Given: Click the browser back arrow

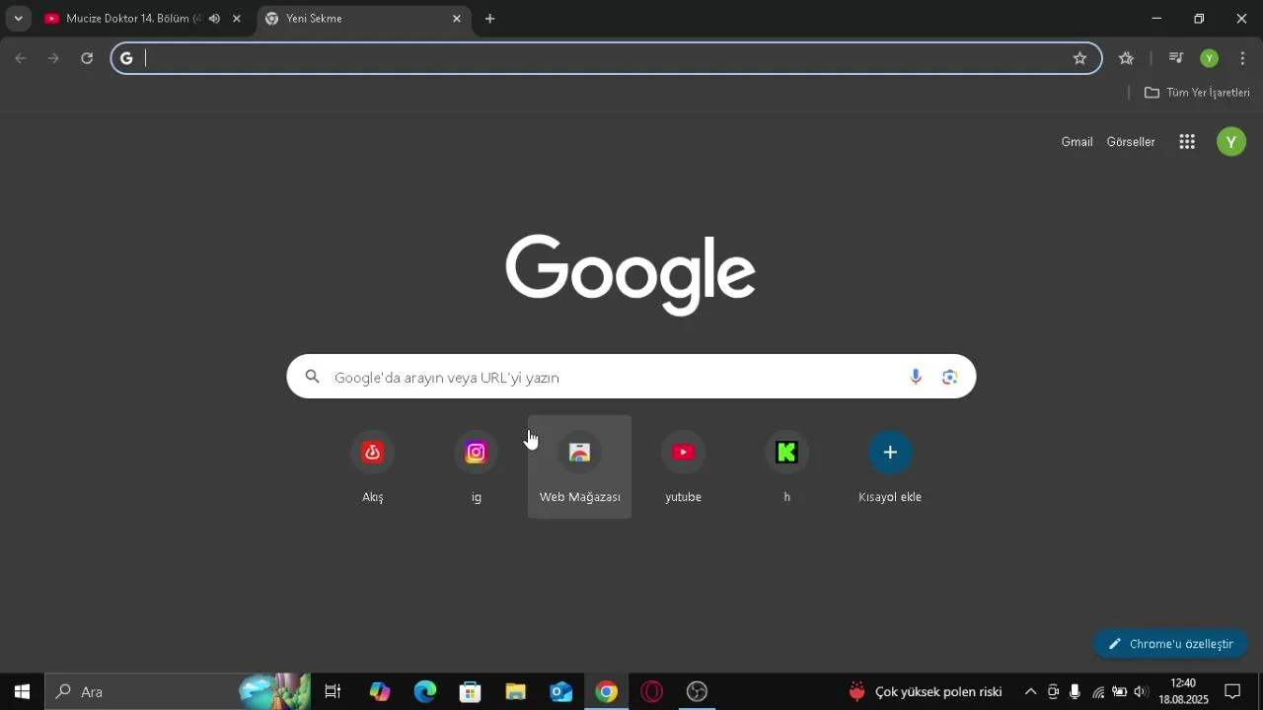Looking at the screenshot, I should (21, 58).
